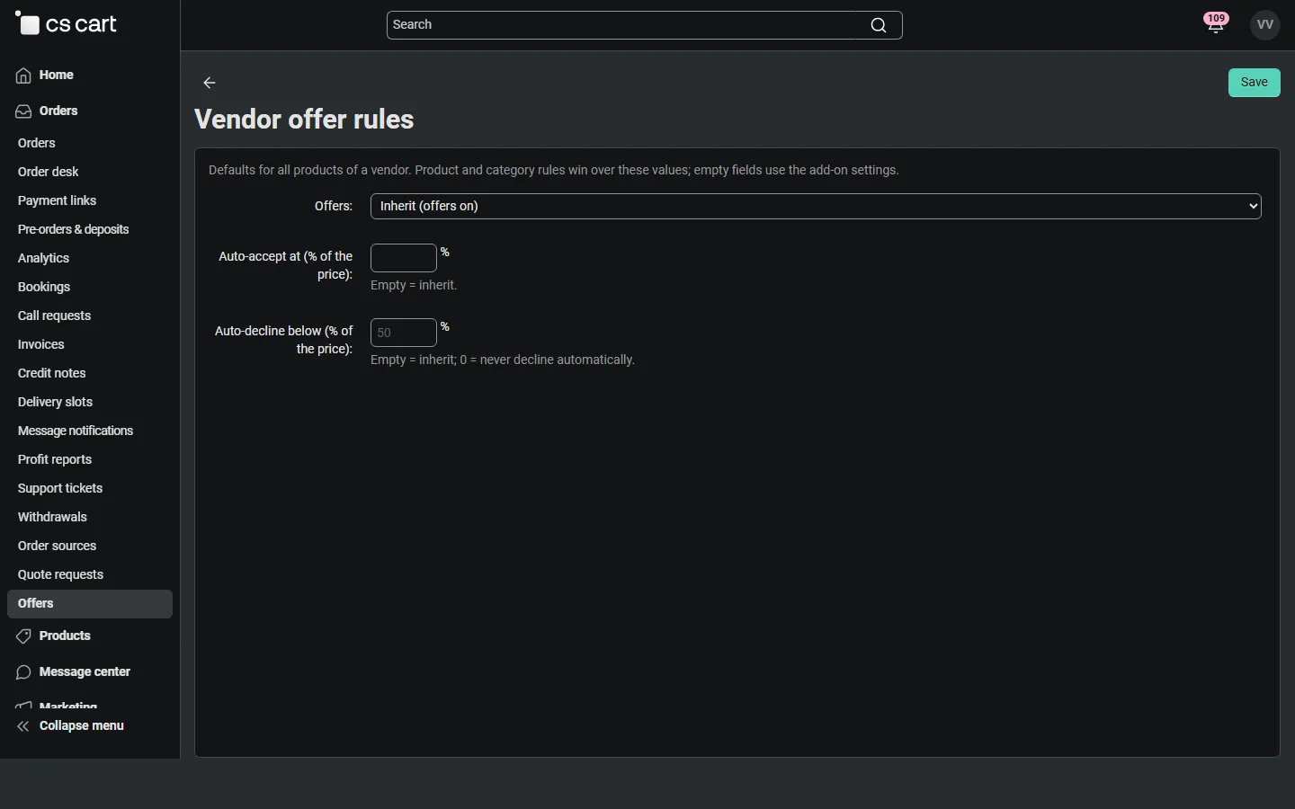Image resolution: width=1295 pixels, height=809 pixels.
Task: Click the "Defaults for all products" description
Action: click(x=554, y=170)
